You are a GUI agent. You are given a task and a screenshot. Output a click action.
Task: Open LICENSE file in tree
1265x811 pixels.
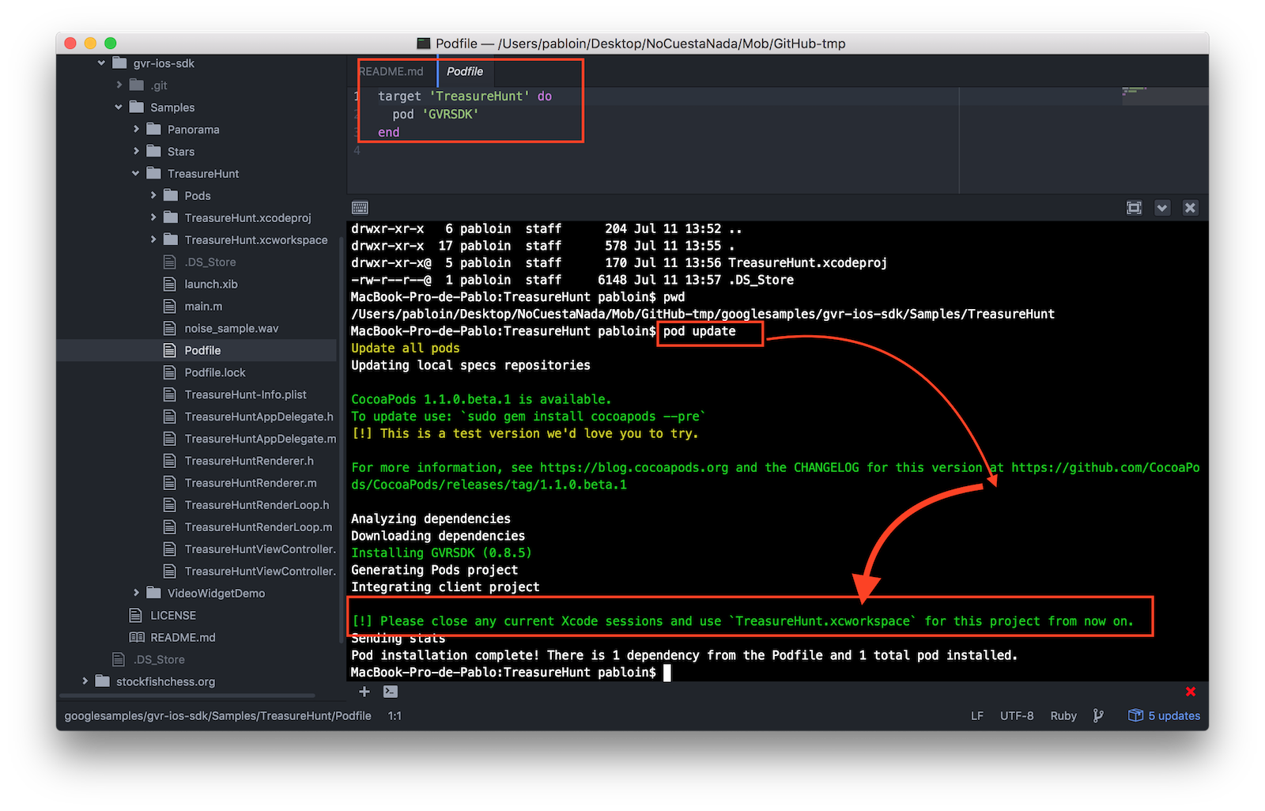(173, 615)
